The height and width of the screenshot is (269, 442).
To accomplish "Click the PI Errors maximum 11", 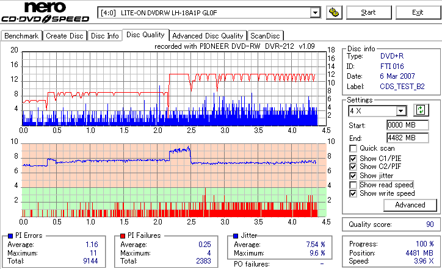I will click(x=93, y=253).
